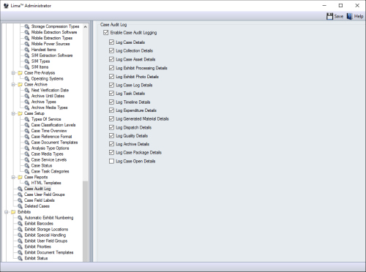Select the HTML Templates item icon

27,183
